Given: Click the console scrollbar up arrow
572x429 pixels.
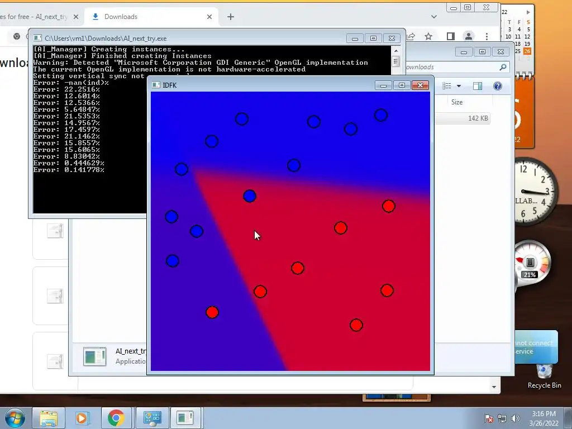Looking at the screenshot, I should point(396,51).
